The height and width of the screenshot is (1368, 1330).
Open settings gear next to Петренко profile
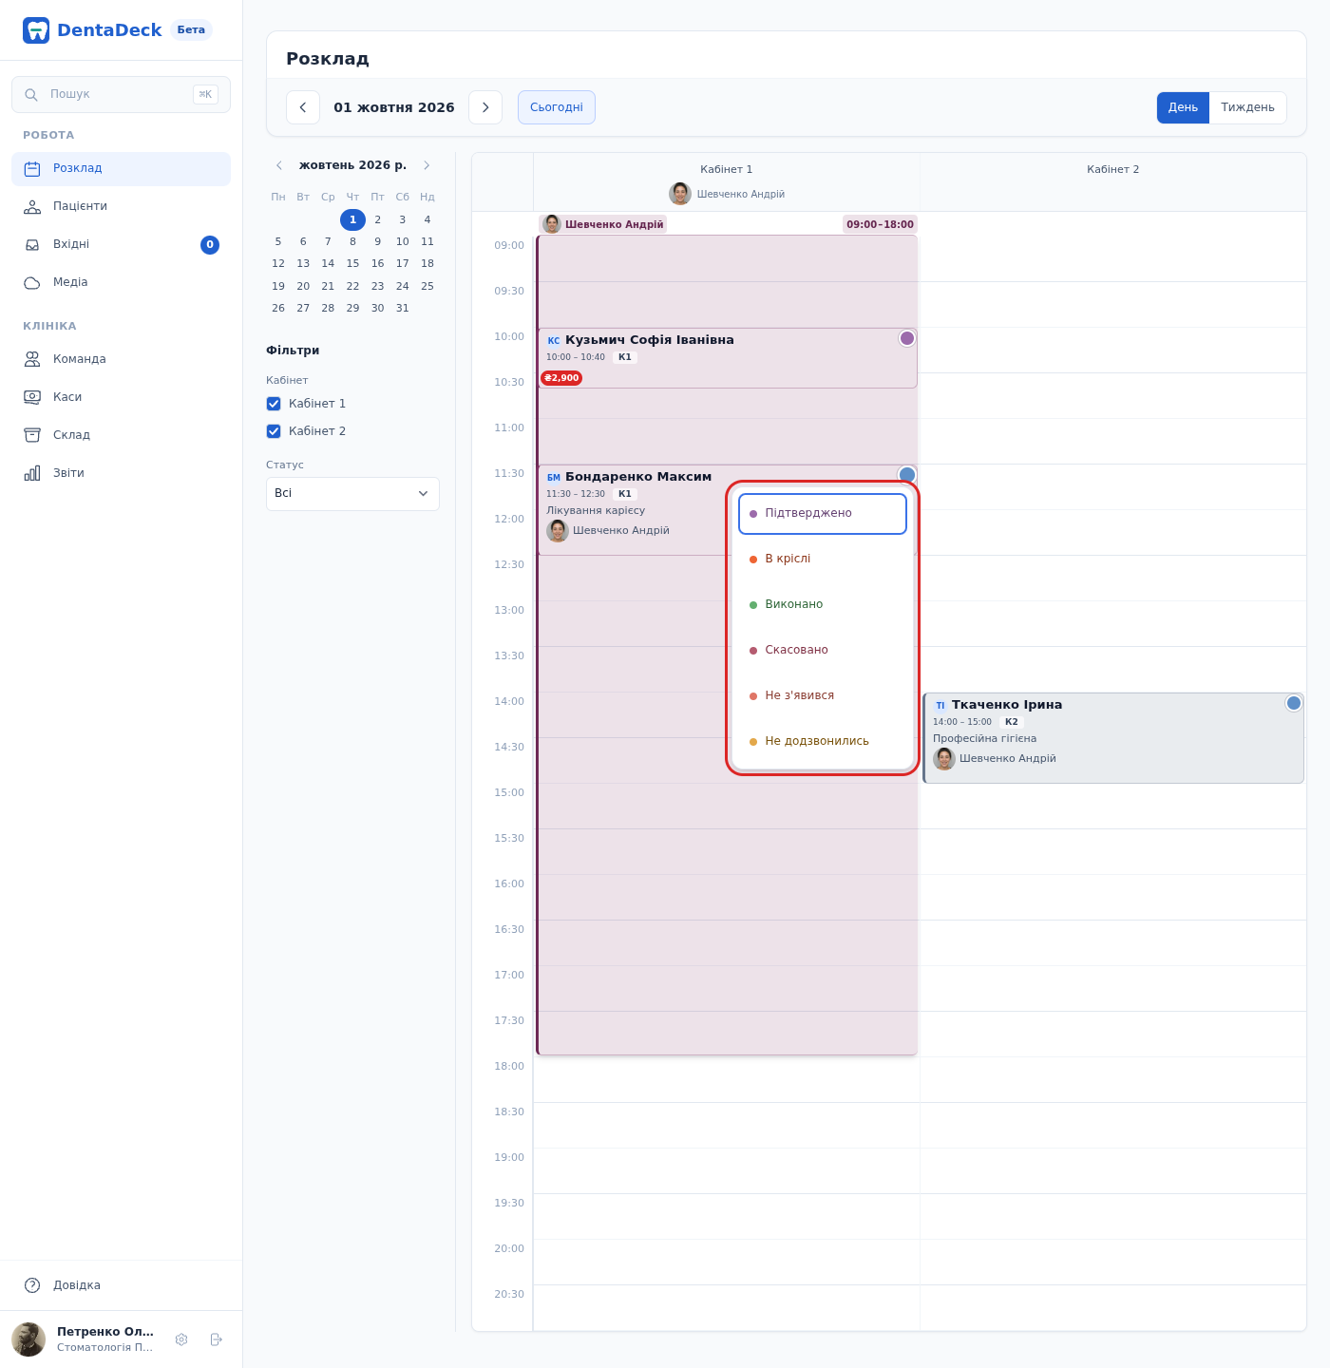click(181, 1339)
